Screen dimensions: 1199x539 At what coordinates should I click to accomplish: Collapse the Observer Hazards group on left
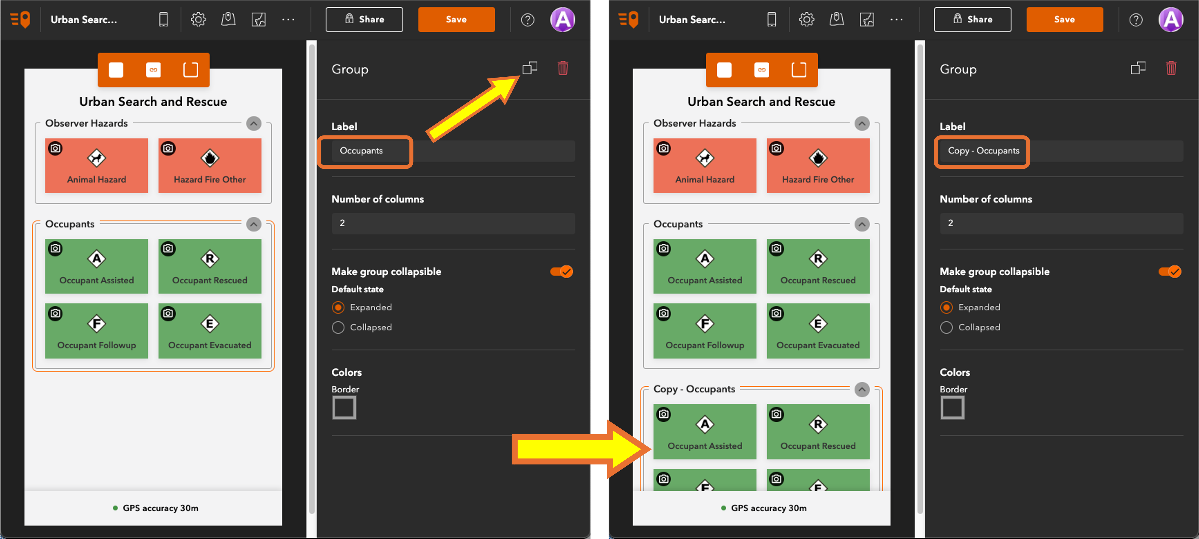[x=254, y=123]
